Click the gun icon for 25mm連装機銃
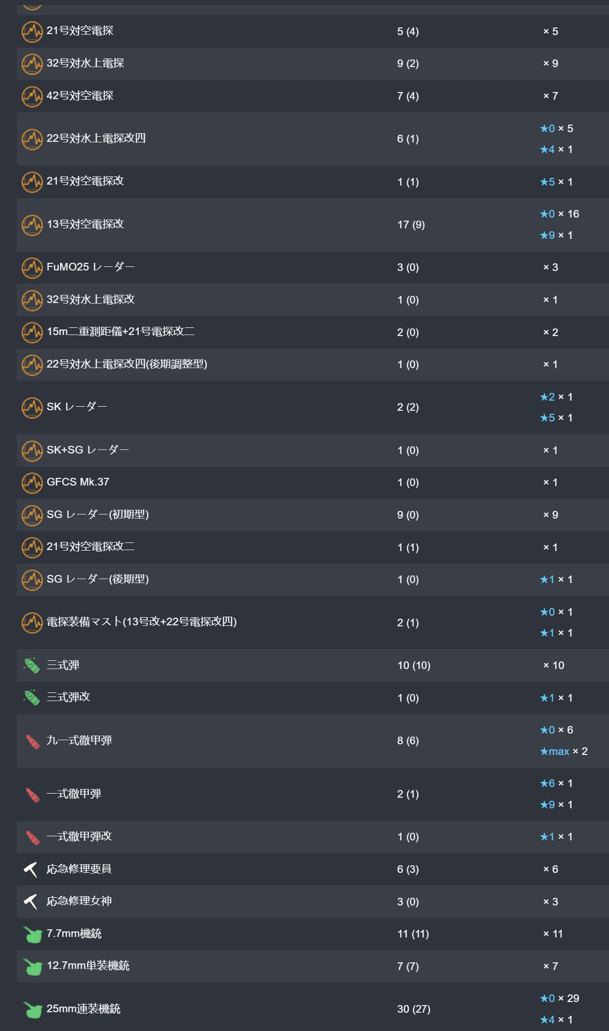Viewport: 609px width, 1031px height. [x=33, y=1009]
